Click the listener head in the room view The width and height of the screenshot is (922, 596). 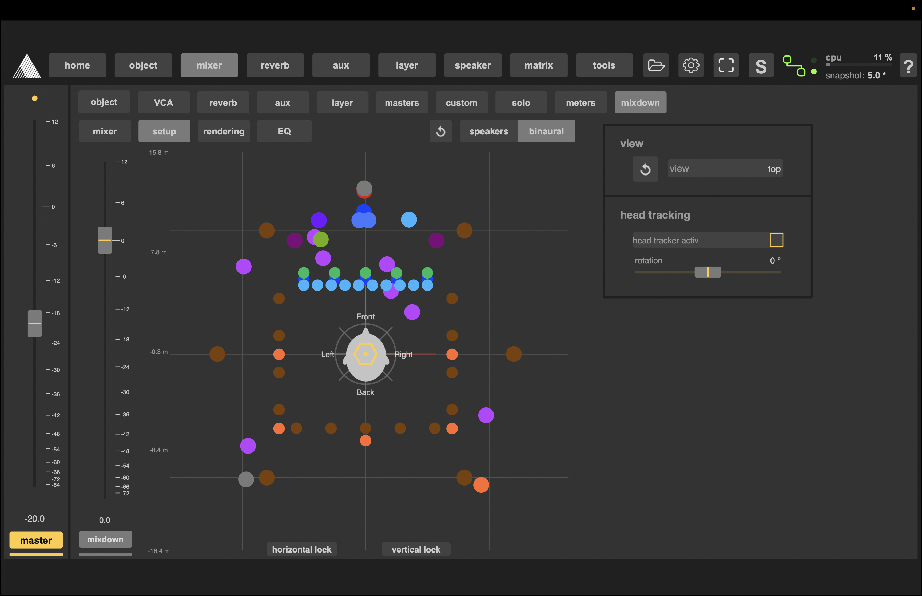(x=365, y=355)
